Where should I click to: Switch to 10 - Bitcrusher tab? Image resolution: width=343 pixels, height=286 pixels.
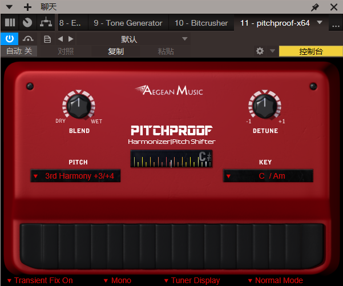201,23
